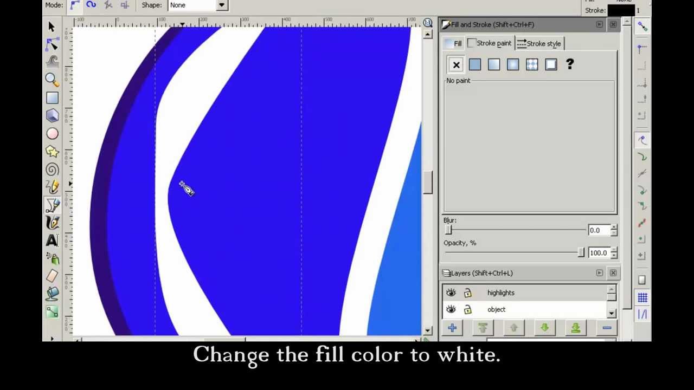
Task: Set paint to Flat color
Action: coord(475,65)
